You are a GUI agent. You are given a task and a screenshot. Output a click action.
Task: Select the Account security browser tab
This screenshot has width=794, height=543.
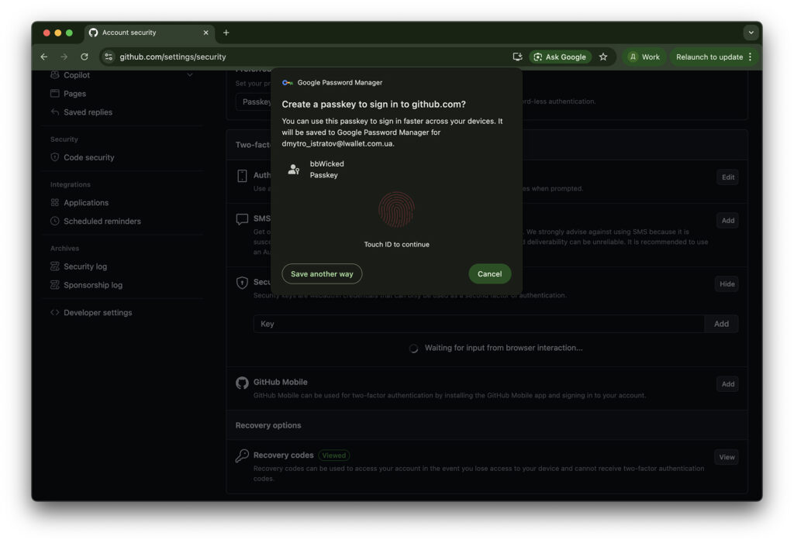[150, 33]
